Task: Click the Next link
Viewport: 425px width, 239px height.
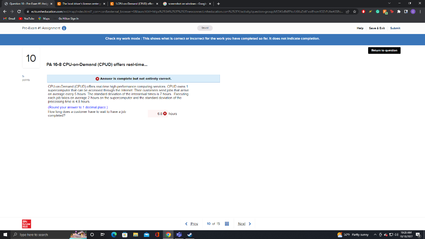Action: [242, 224]
